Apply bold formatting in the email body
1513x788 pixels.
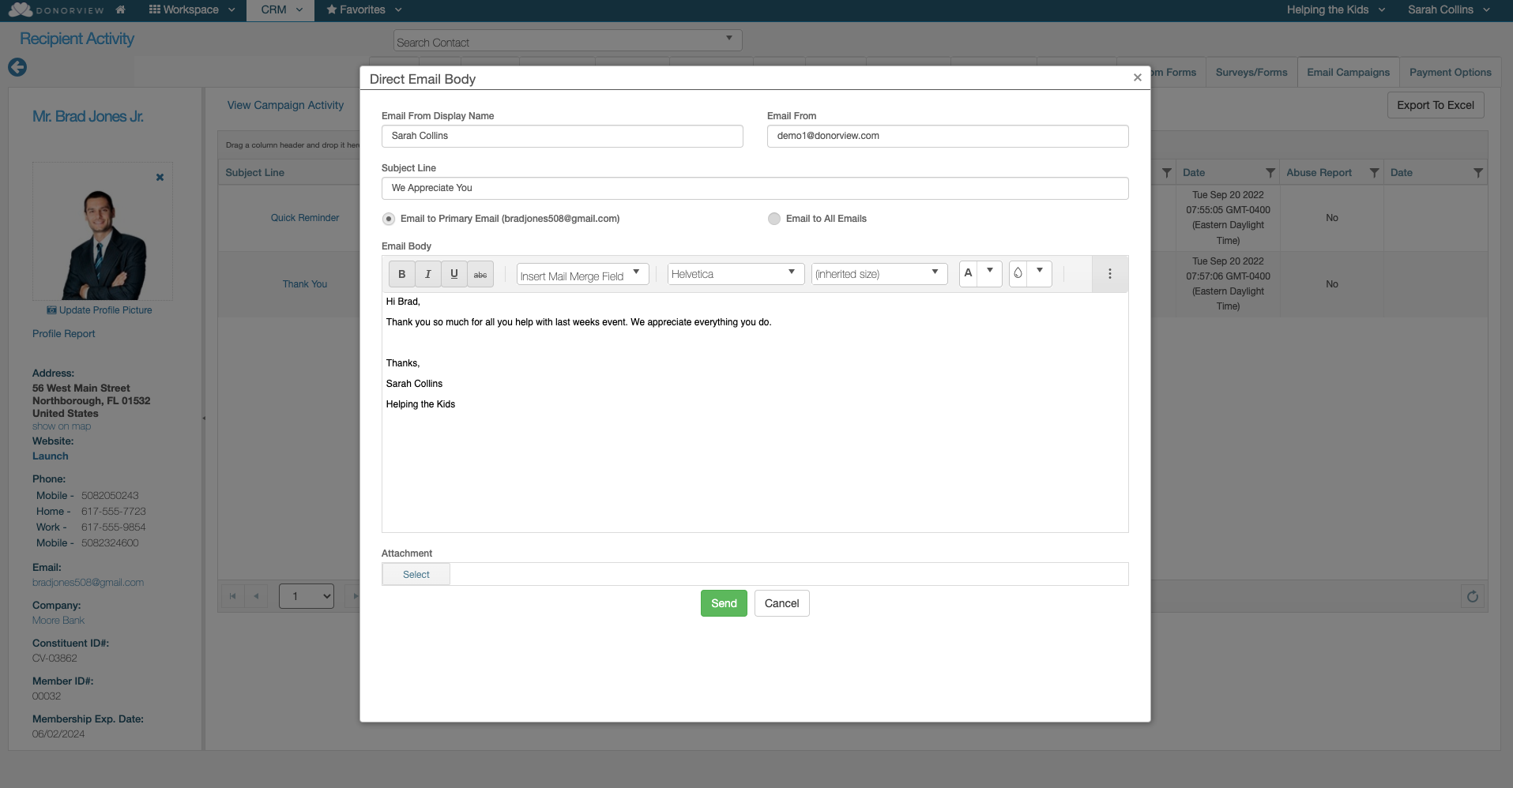[x=401, y=274]
